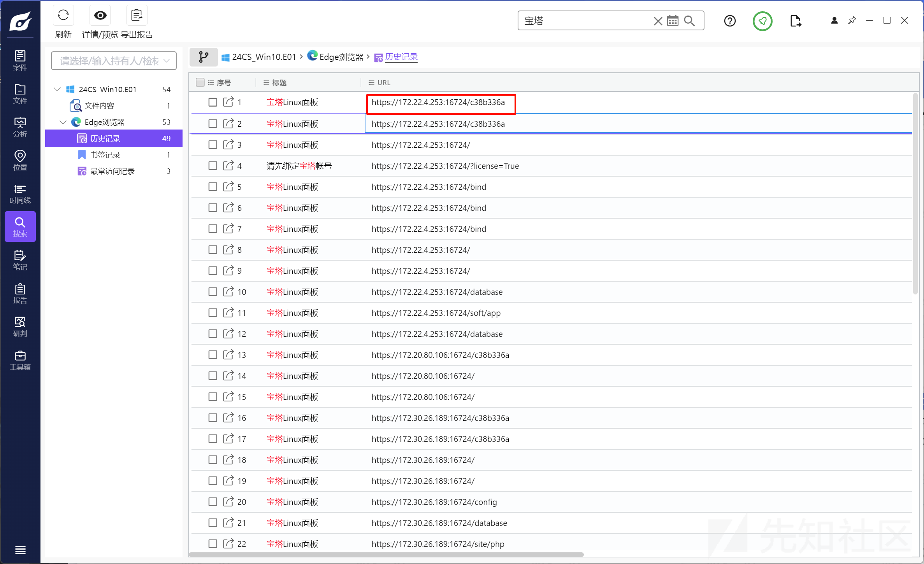Check the checkbox for row 1
Screen dimensions: 924x564
(213, 102)
